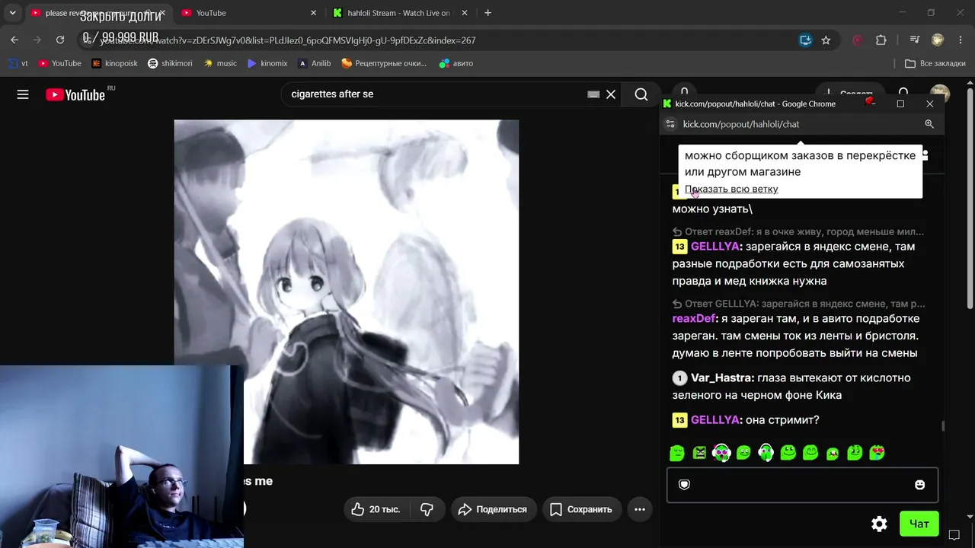
Task: Save video with Сохранить button
Action: (582, 509)
